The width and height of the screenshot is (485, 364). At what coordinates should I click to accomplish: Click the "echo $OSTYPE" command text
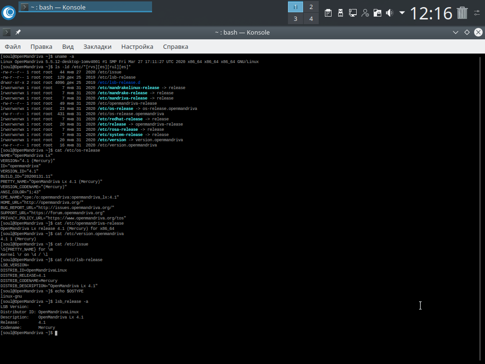[x=69, y=291]
